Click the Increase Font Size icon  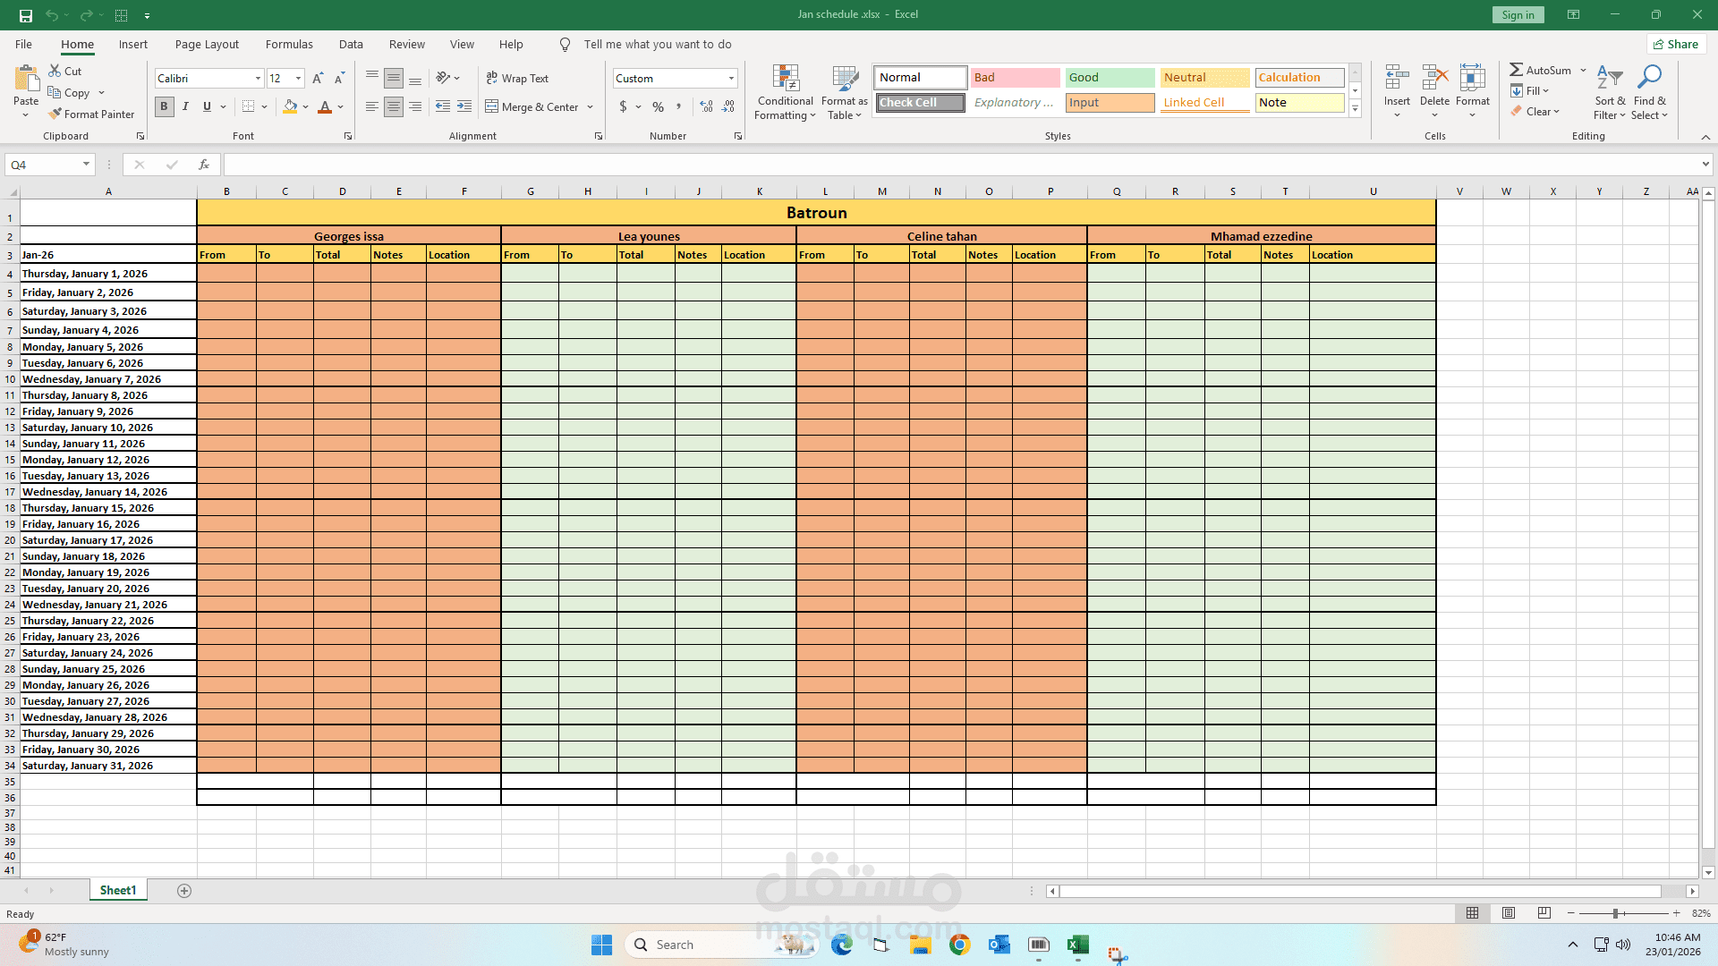click(x=317, y=78)
